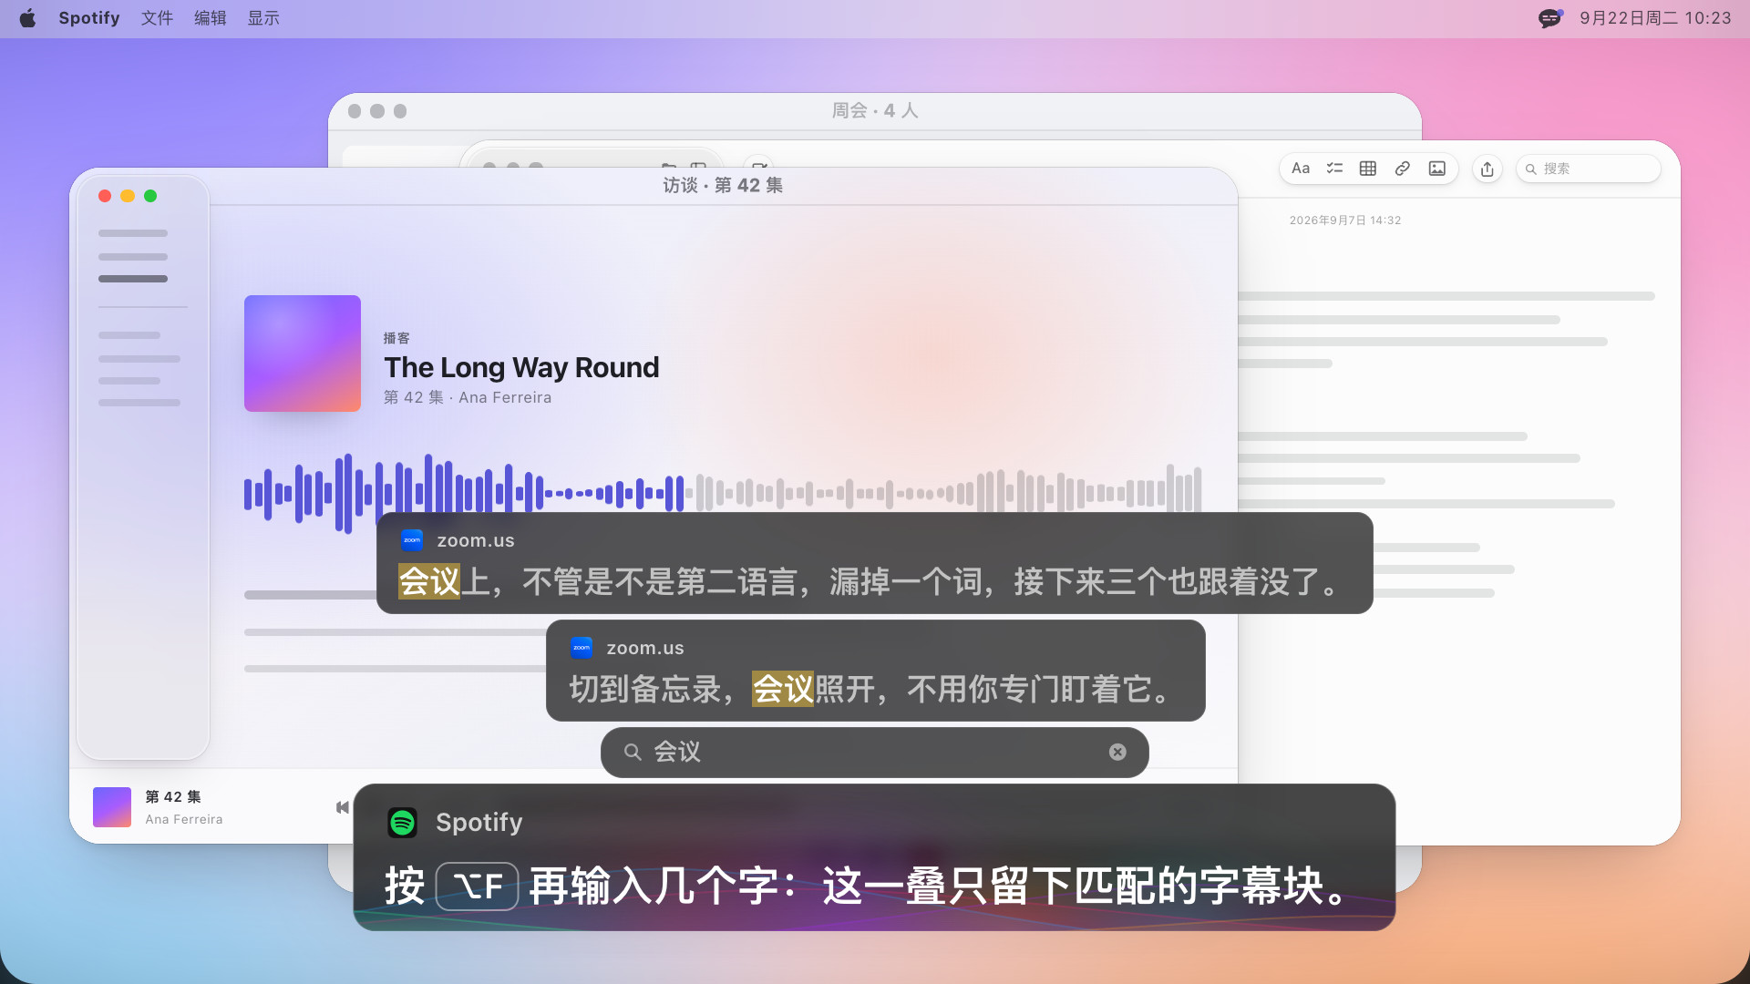Click the menu bar clock 9月22日周二 10:23
The width and height of the screenshot is (1750, 984).
tap(1655, 18)
